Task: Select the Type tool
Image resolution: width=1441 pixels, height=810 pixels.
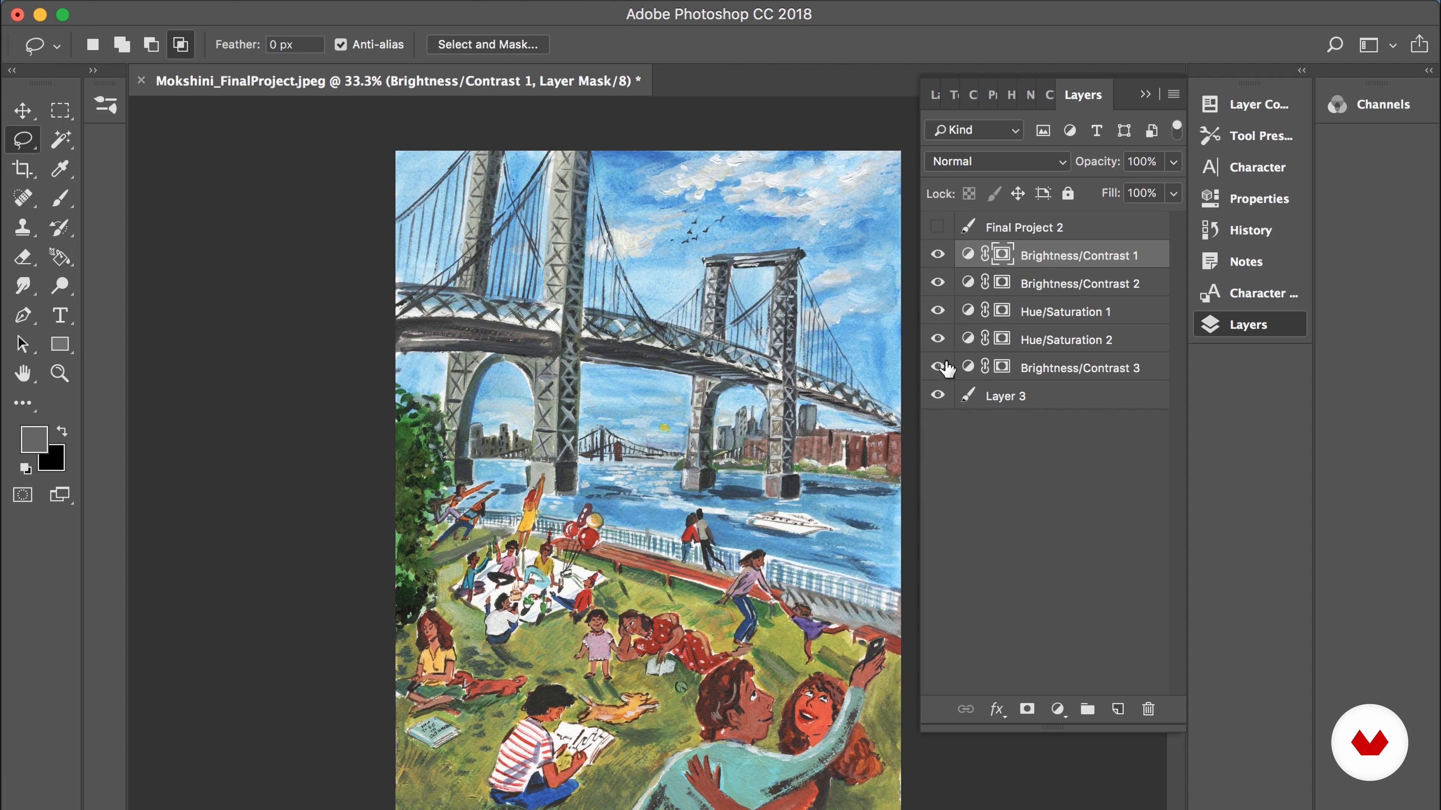Action: tap(60, 315)
